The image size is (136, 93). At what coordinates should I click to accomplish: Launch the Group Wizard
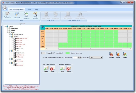35,15
